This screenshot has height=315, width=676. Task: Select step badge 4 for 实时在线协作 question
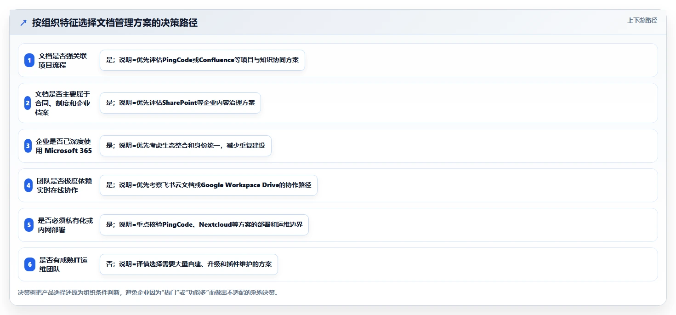[x=28, y=185]
